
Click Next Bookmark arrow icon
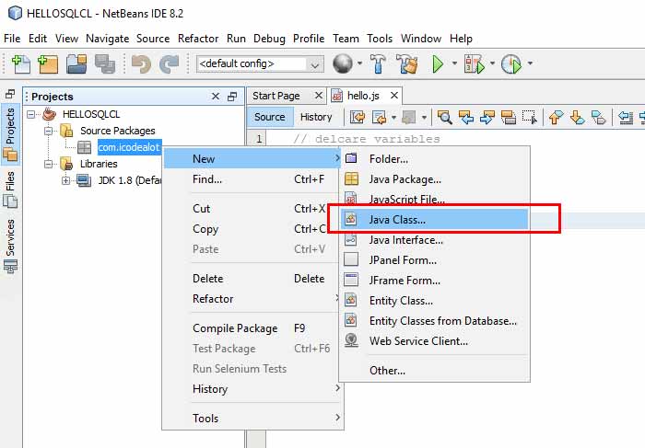pos(577,118)
